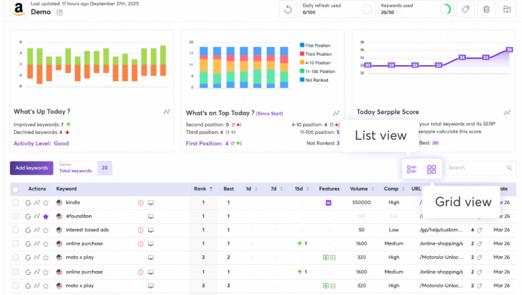Click the refresh rankings icon
The image size is (522, 295).
288,9
